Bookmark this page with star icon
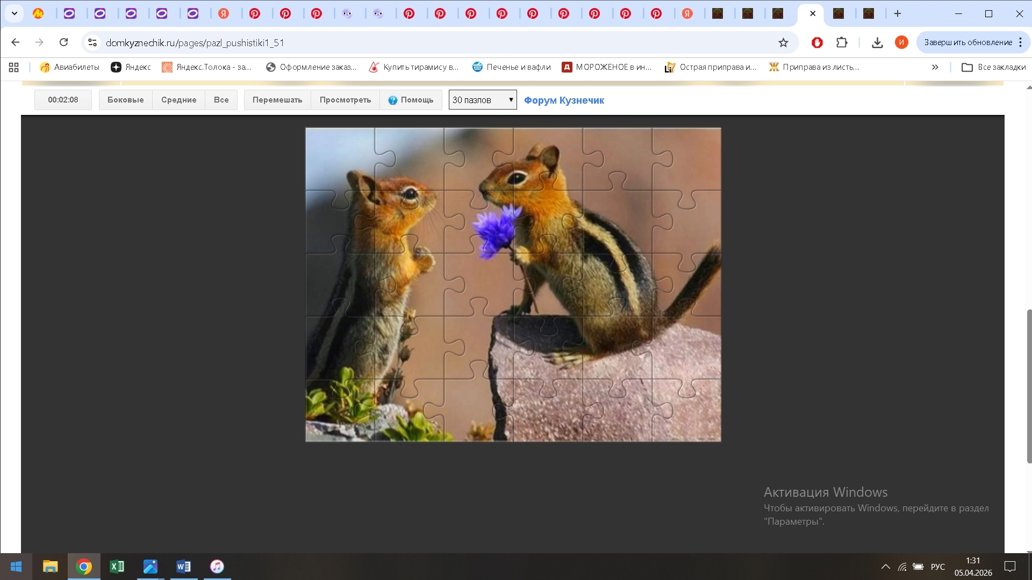1032x580 pixels. [x=783, y=42]
